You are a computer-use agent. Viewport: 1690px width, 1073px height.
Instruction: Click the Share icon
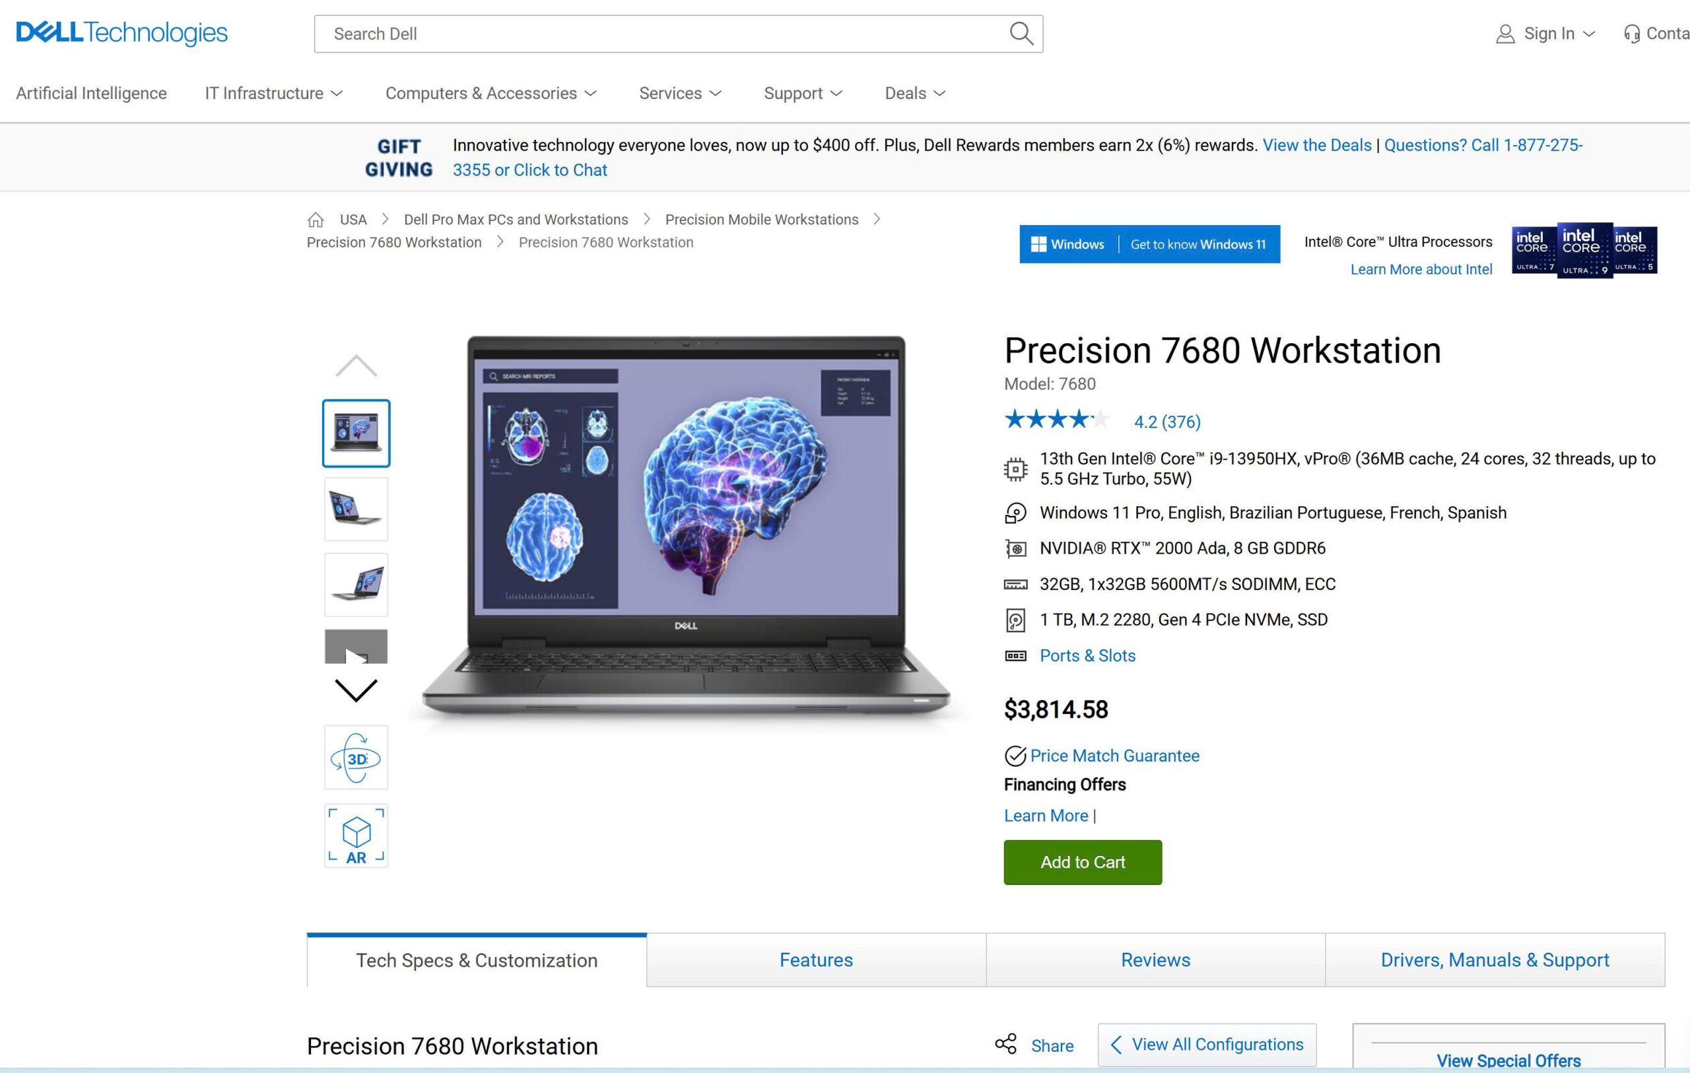[x=1005, y=1043]
